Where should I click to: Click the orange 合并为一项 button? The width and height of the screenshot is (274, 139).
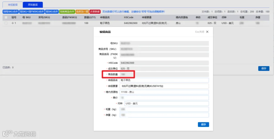tap(82, 12)
